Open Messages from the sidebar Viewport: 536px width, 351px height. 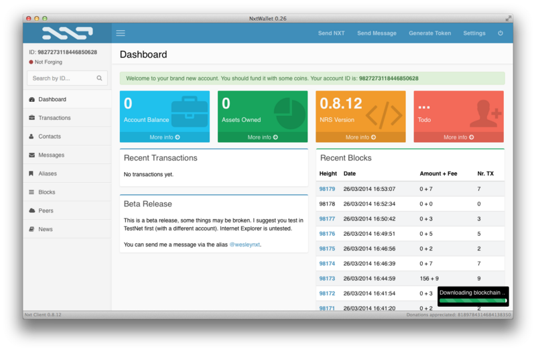point(51,155)
